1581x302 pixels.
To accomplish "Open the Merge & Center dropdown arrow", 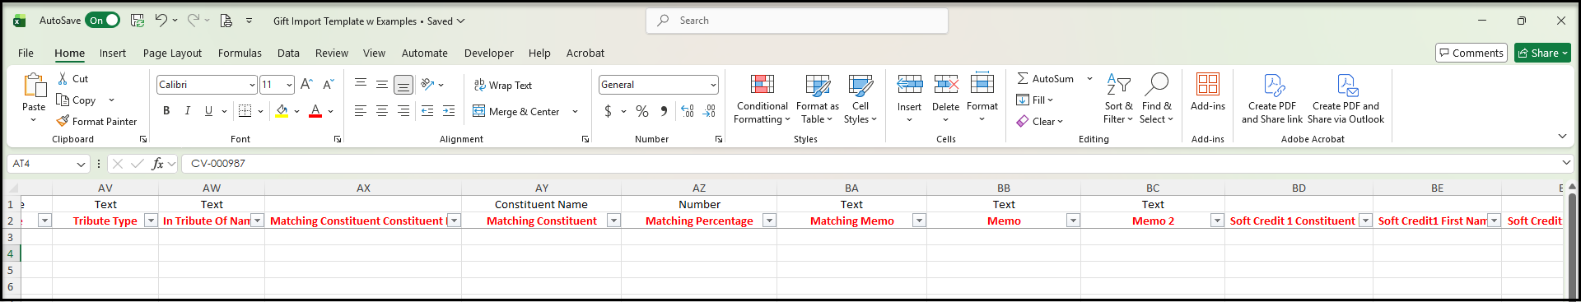I will [x=575, y=111].
